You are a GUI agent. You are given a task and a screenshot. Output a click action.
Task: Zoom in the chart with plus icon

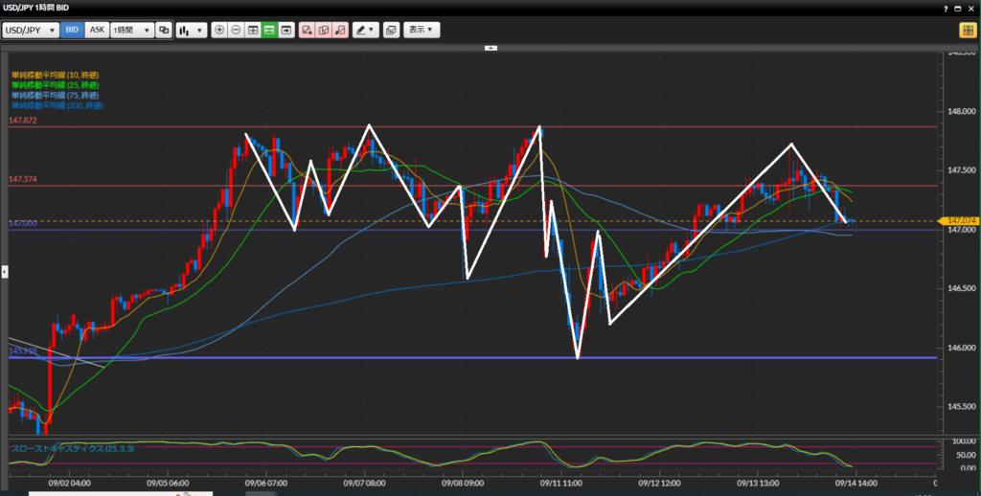pyautogui.click(x=219, y=30)
